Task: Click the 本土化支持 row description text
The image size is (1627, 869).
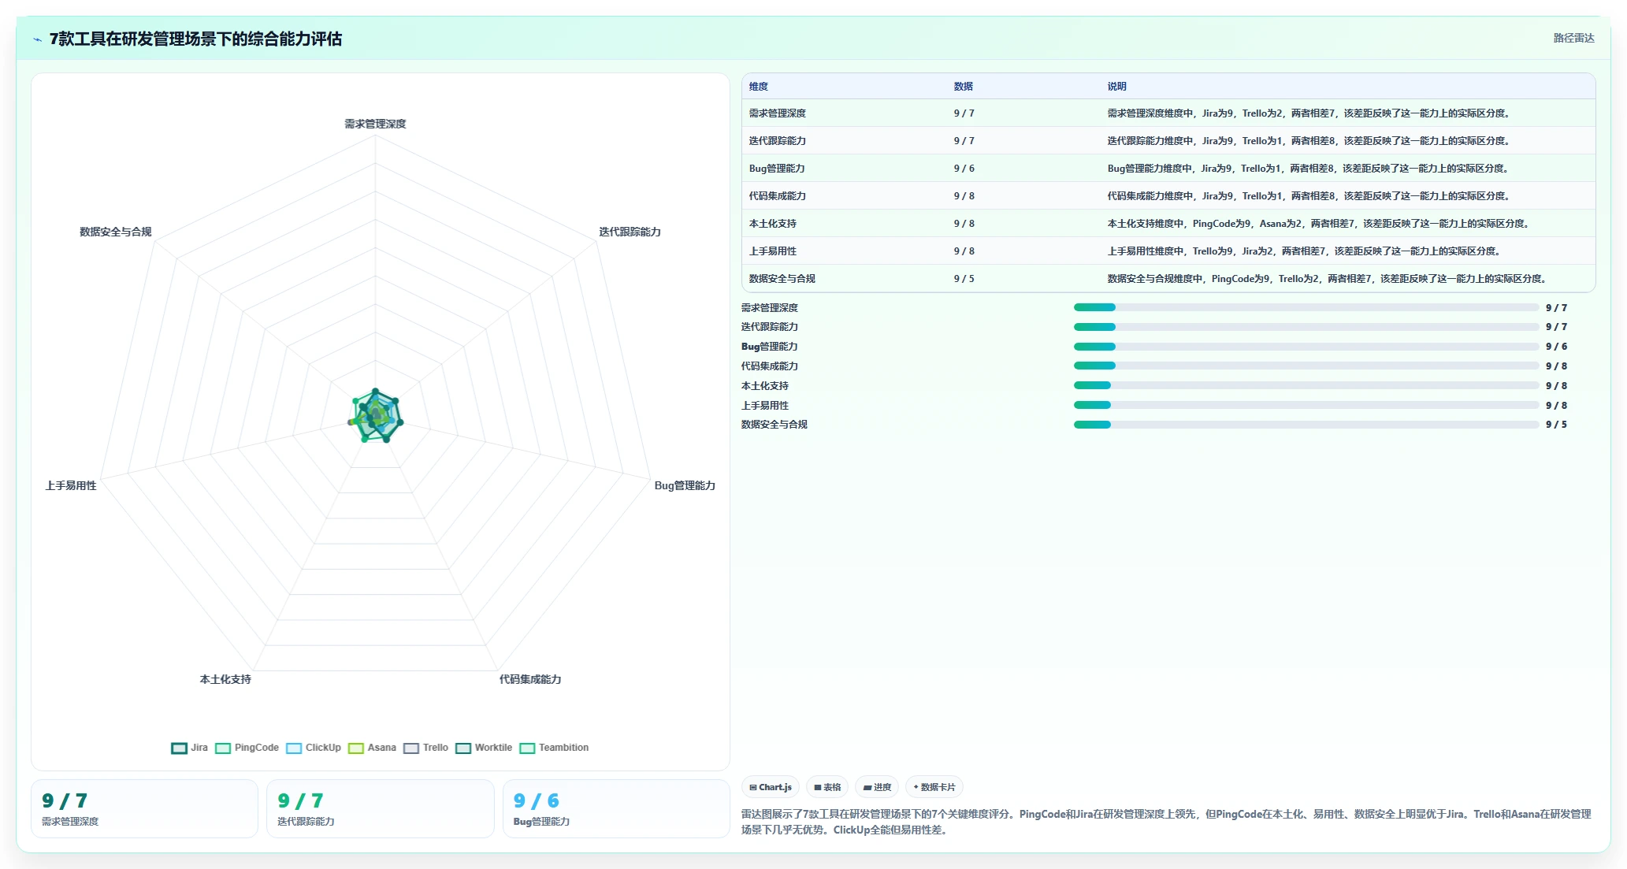Action: point(1320,224)
